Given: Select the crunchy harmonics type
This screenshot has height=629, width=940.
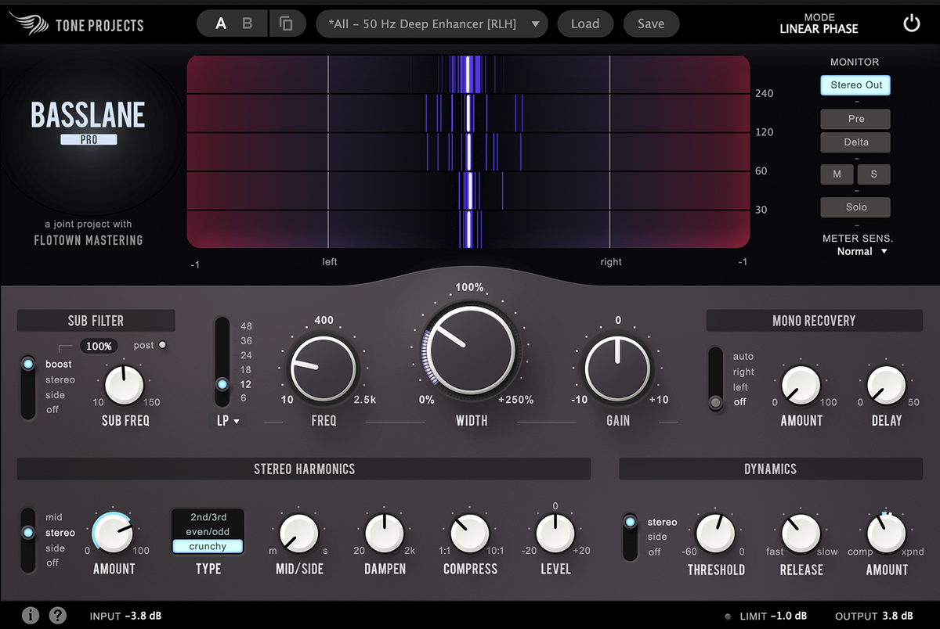Looking at the screenshot, I should pyautogui.click(x=208, y=547).
